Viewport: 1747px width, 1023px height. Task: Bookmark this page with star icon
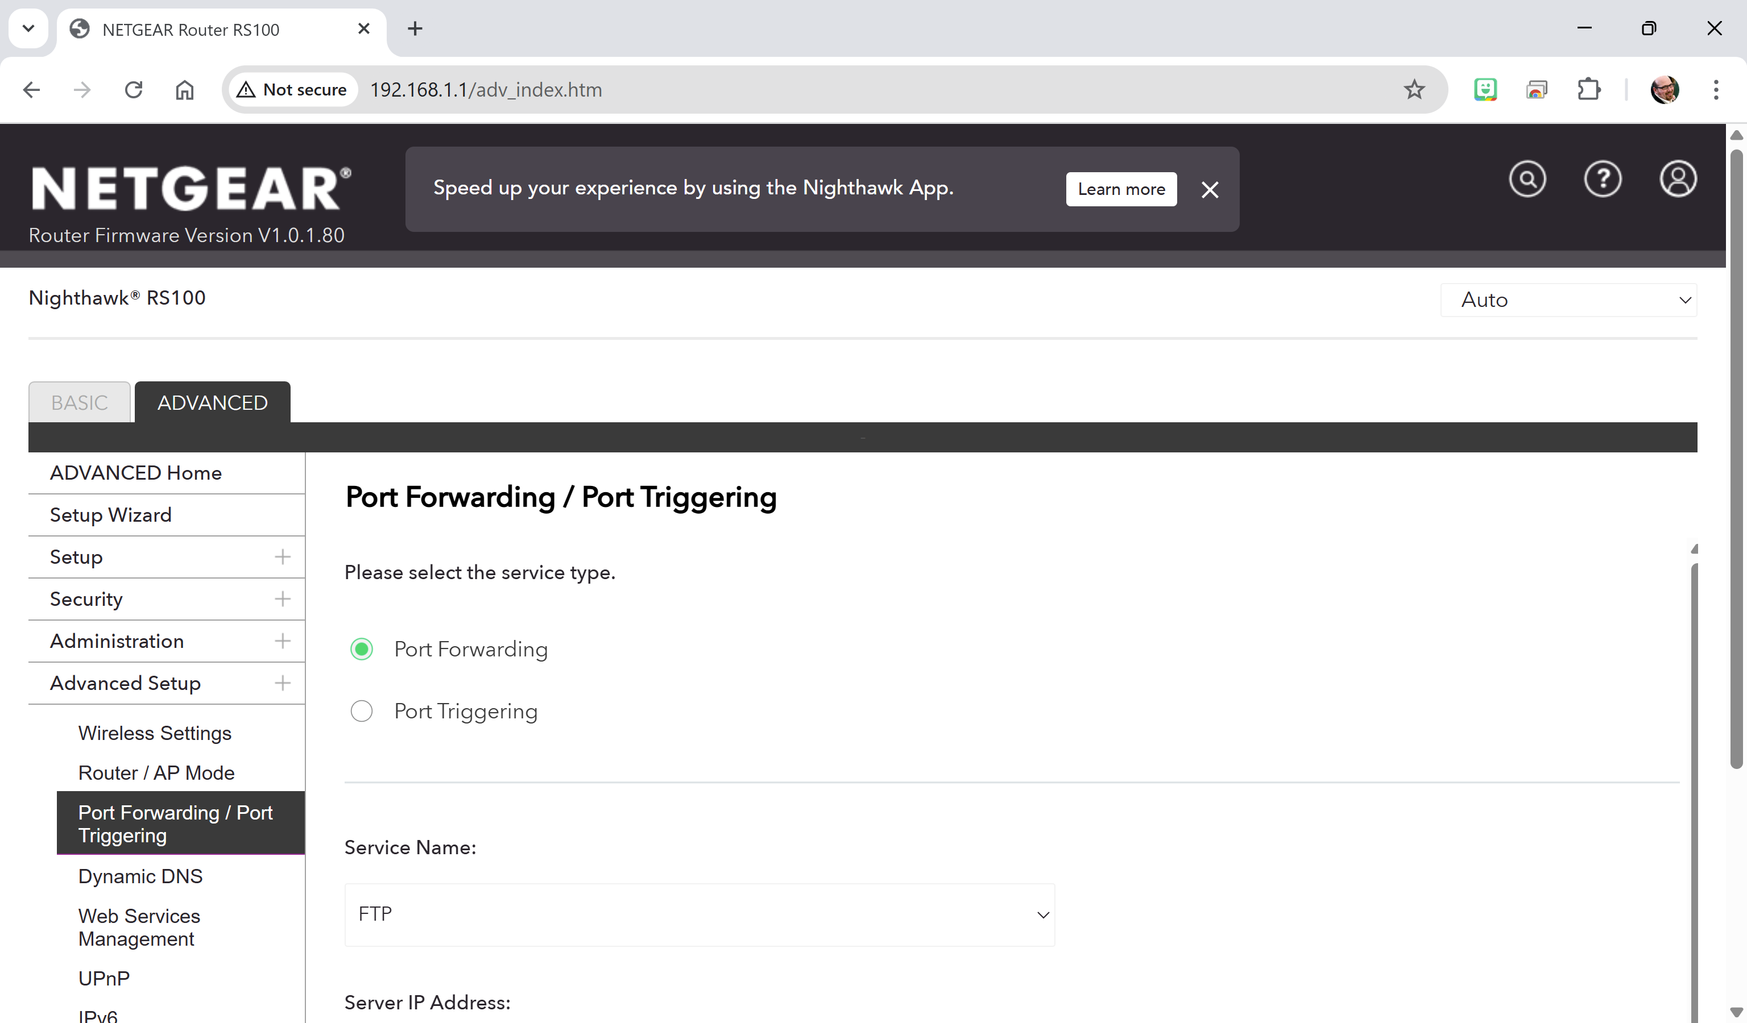[x=1414, y=89]
